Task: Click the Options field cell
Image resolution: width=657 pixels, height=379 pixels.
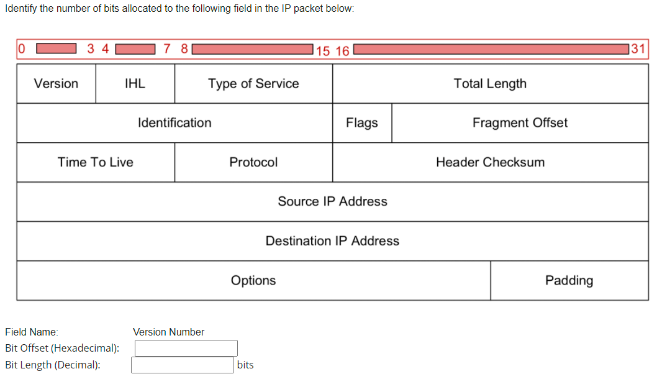Action: (x=253, y=280)
